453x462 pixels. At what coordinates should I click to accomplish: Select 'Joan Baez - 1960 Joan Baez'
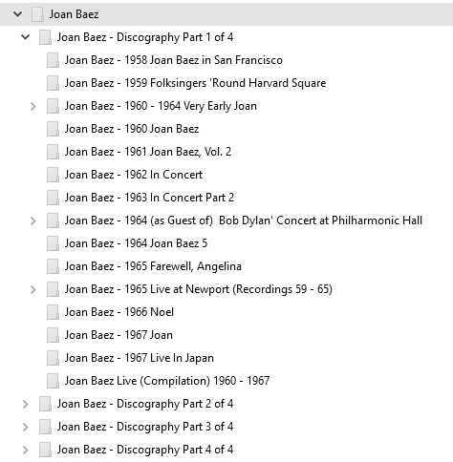pos(132,129)
